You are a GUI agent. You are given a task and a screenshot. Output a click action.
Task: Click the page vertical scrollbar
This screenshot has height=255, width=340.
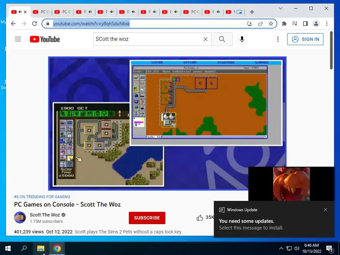pyautogui.click(x=331, y=50)
